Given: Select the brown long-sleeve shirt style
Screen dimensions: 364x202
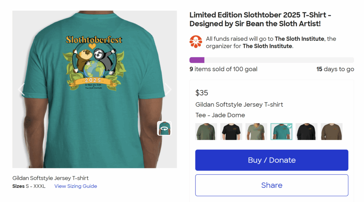Looking at the screenshot, I should [x=331, y=132].
